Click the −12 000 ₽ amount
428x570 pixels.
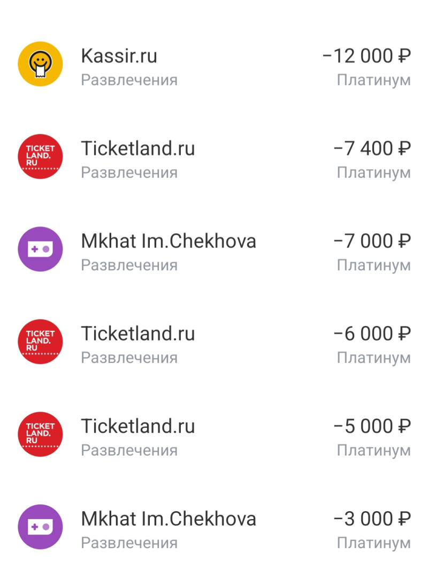(366, 56)
